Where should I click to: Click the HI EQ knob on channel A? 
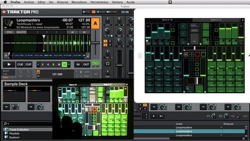click(119, 20)
